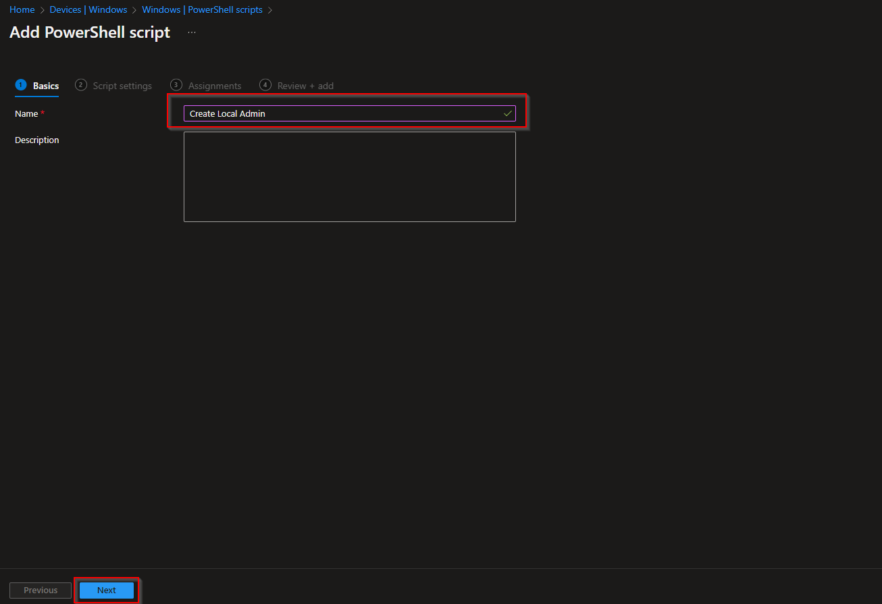Open Windows | PowerShell scripts breadcrumb
Screen dimensions: 882x604
[x=201, y=9]
